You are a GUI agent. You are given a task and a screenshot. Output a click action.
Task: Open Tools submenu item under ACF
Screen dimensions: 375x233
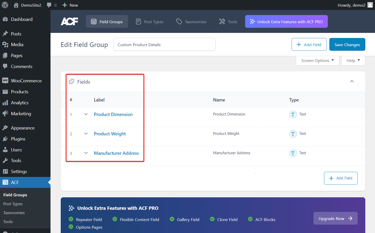8,222
